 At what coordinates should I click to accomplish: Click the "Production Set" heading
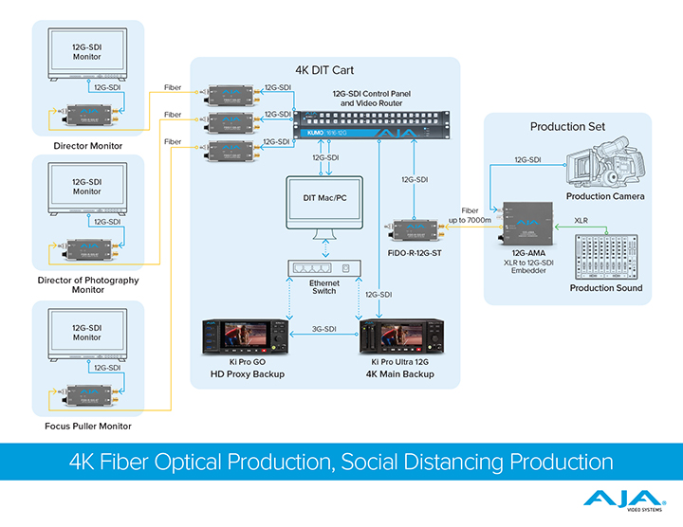567,127
